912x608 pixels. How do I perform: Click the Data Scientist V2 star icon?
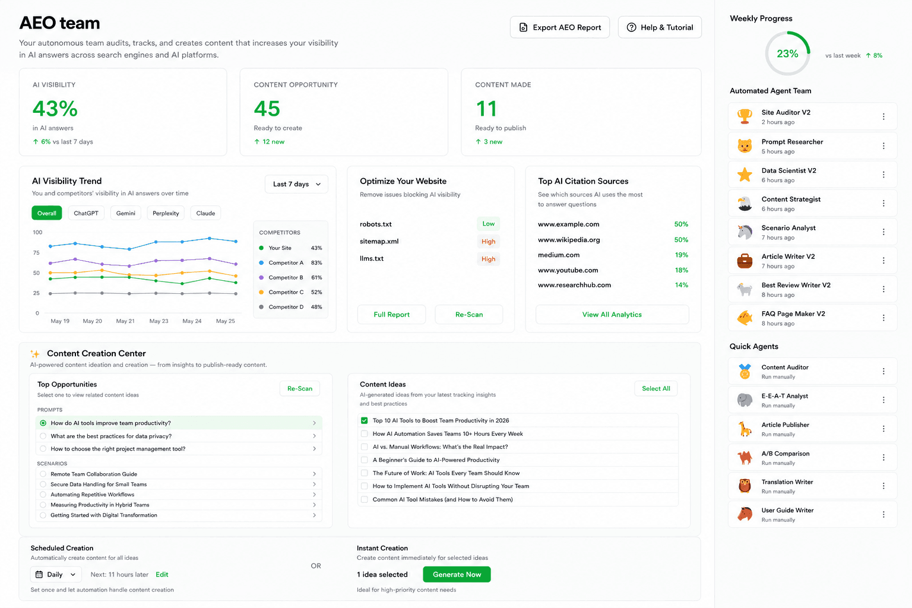[745, 175]
